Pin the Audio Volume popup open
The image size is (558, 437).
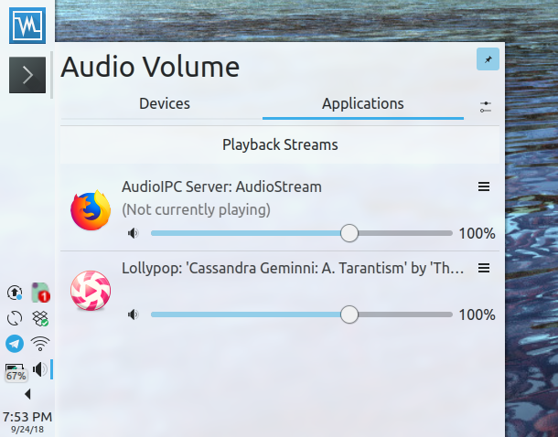pos(488,59)
